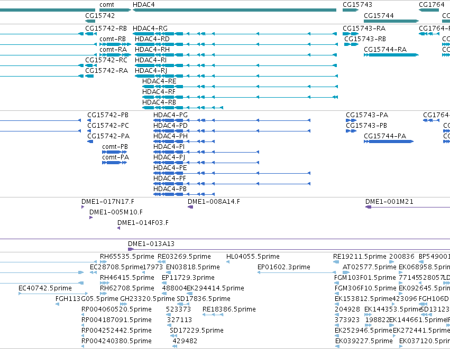450x349 pixels.
Task: Click the CG15743-PA protein label
Action: coord(367,115)
